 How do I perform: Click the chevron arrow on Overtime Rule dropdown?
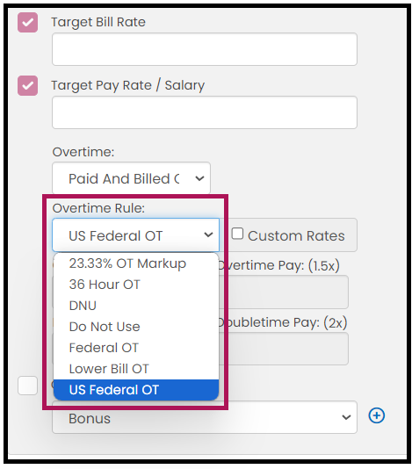pyautogui.click(x=208, y=234)
